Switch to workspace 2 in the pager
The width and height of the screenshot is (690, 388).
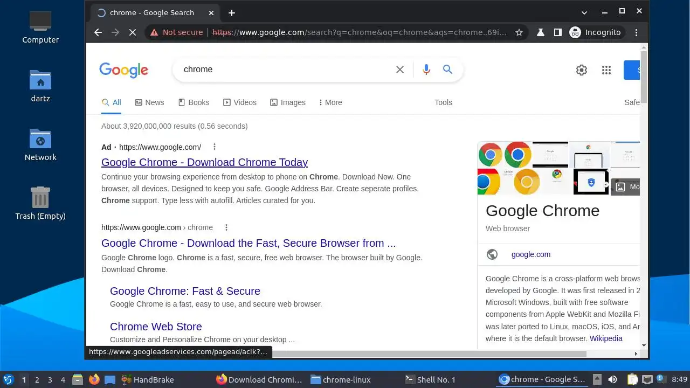pos(37,380)
